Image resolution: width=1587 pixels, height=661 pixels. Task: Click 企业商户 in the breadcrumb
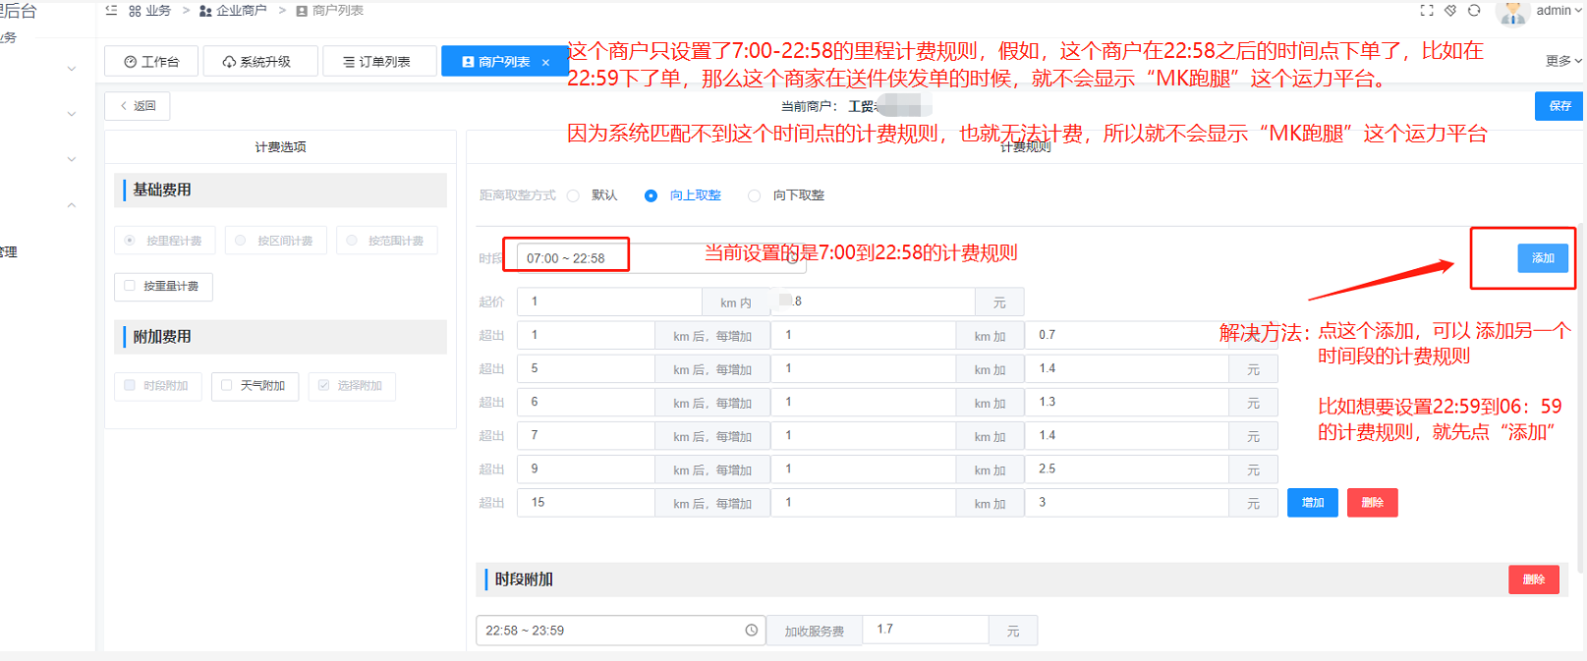(x=234, y=11)
